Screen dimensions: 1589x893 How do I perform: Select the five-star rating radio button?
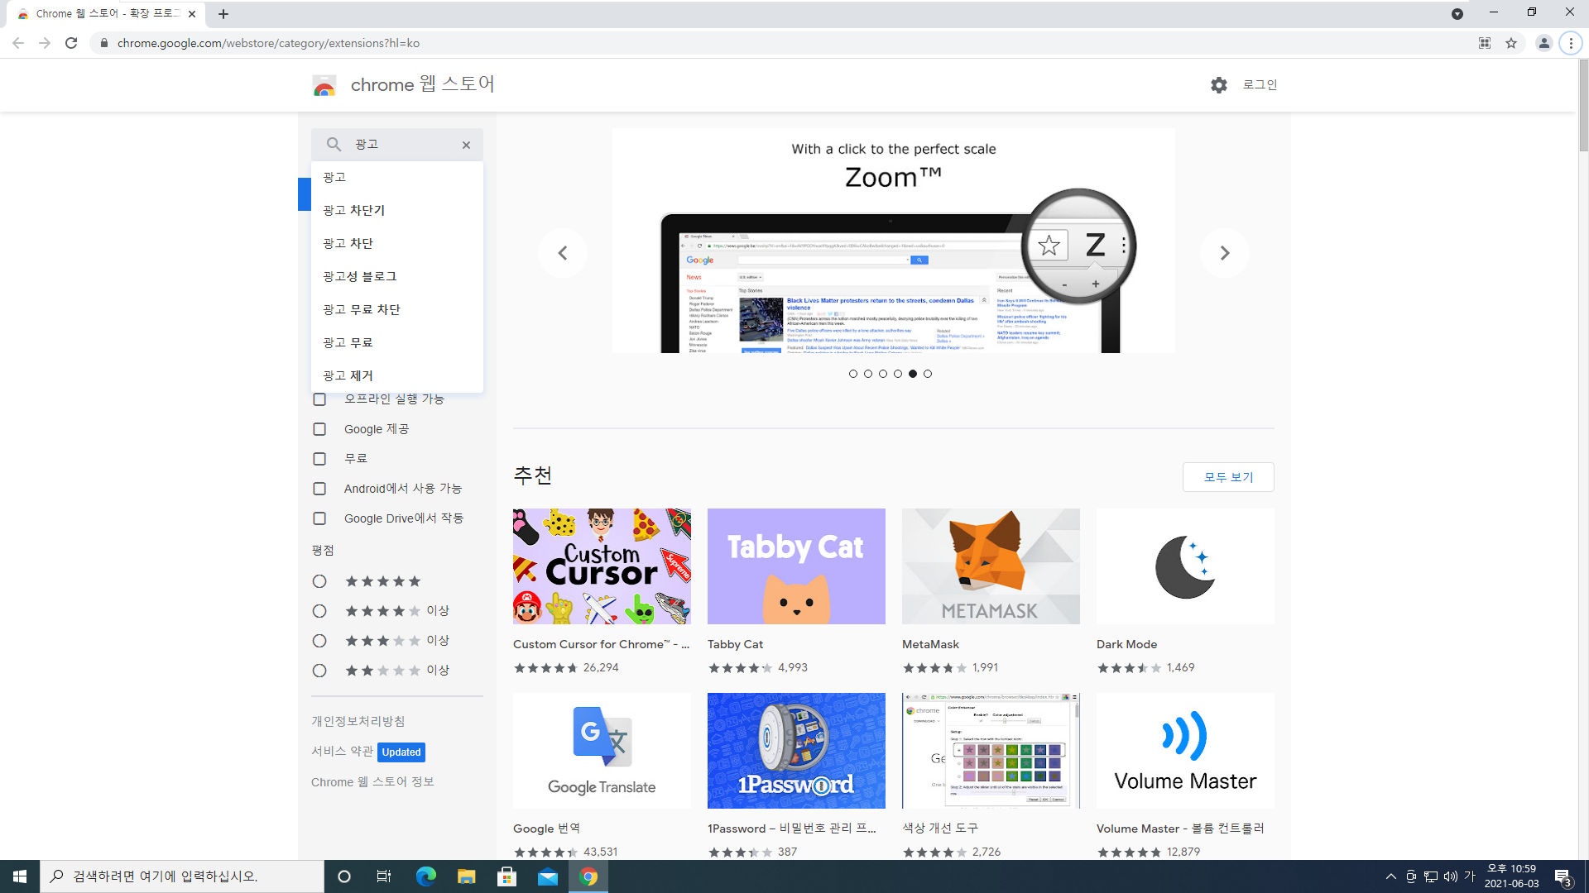pos(319,581)
